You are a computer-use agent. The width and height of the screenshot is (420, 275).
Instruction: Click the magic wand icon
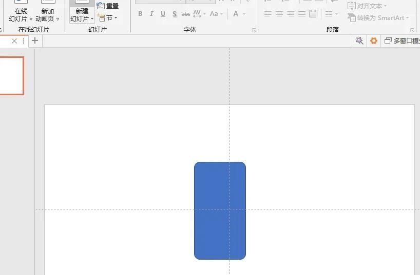pos(359,40)
